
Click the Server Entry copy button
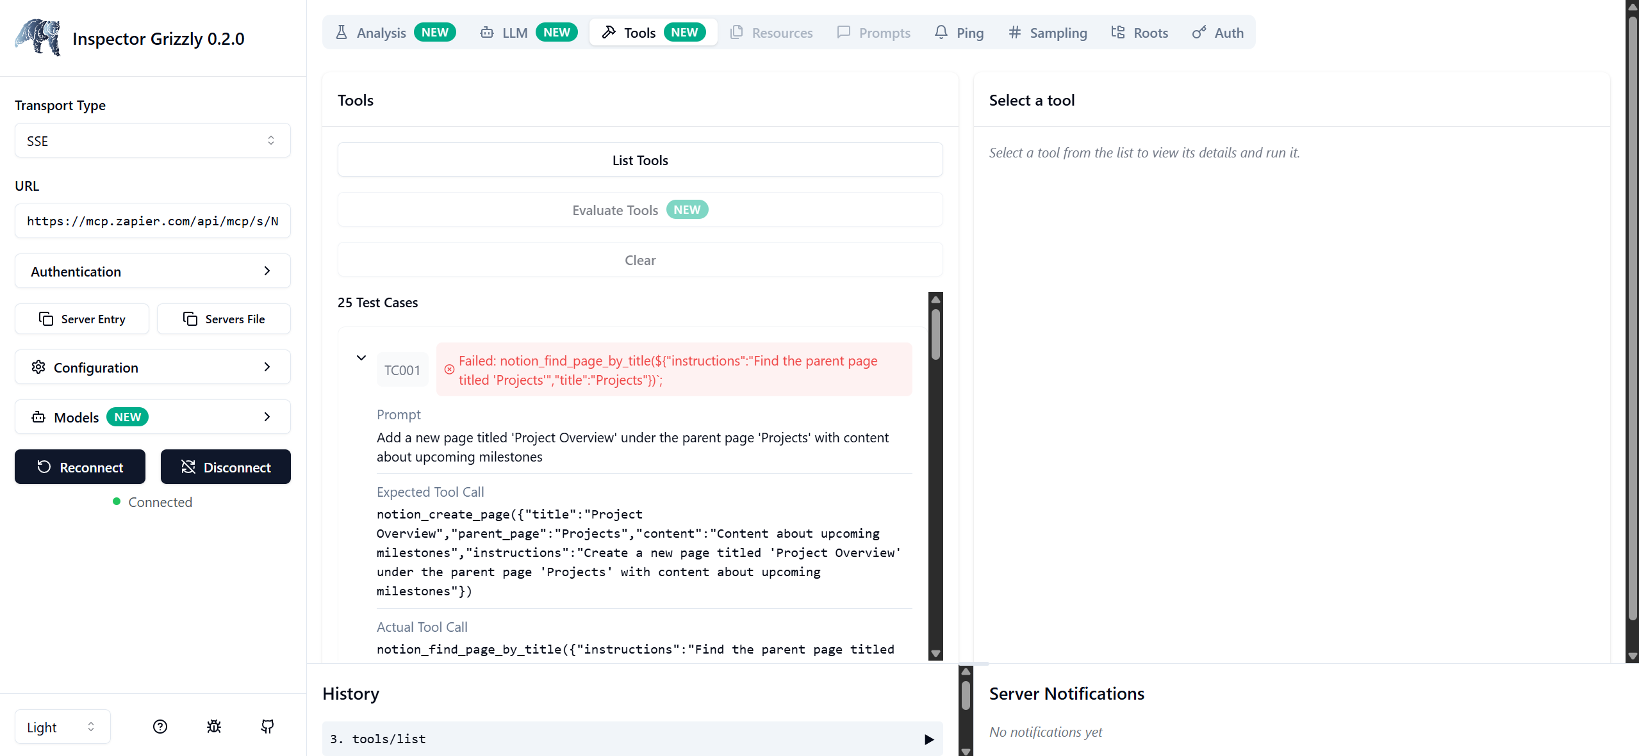point(82,319)
